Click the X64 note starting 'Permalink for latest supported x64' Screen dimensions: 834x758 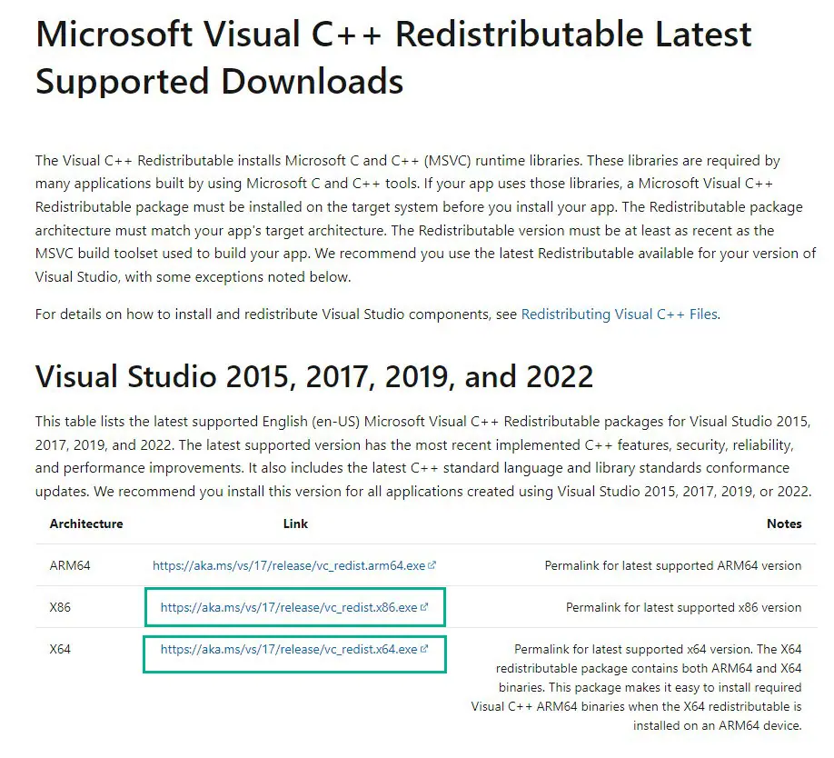click(636, 687)
